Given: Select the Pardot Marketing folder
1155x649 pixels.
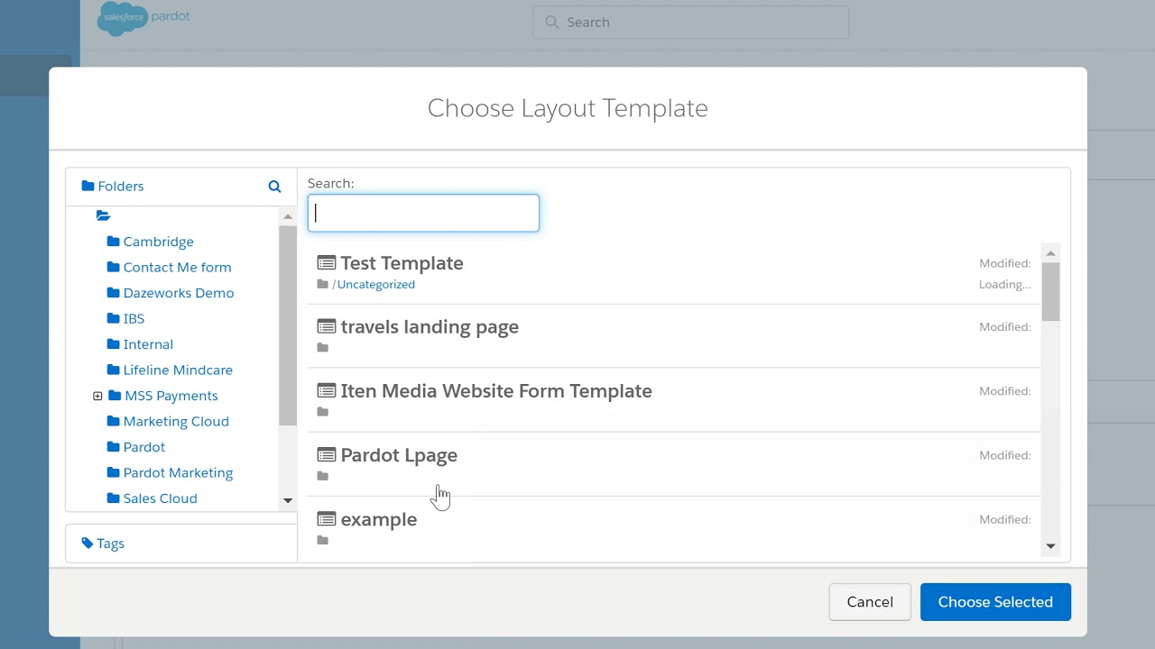Looking at the screenshot, I should coord(178,472).
